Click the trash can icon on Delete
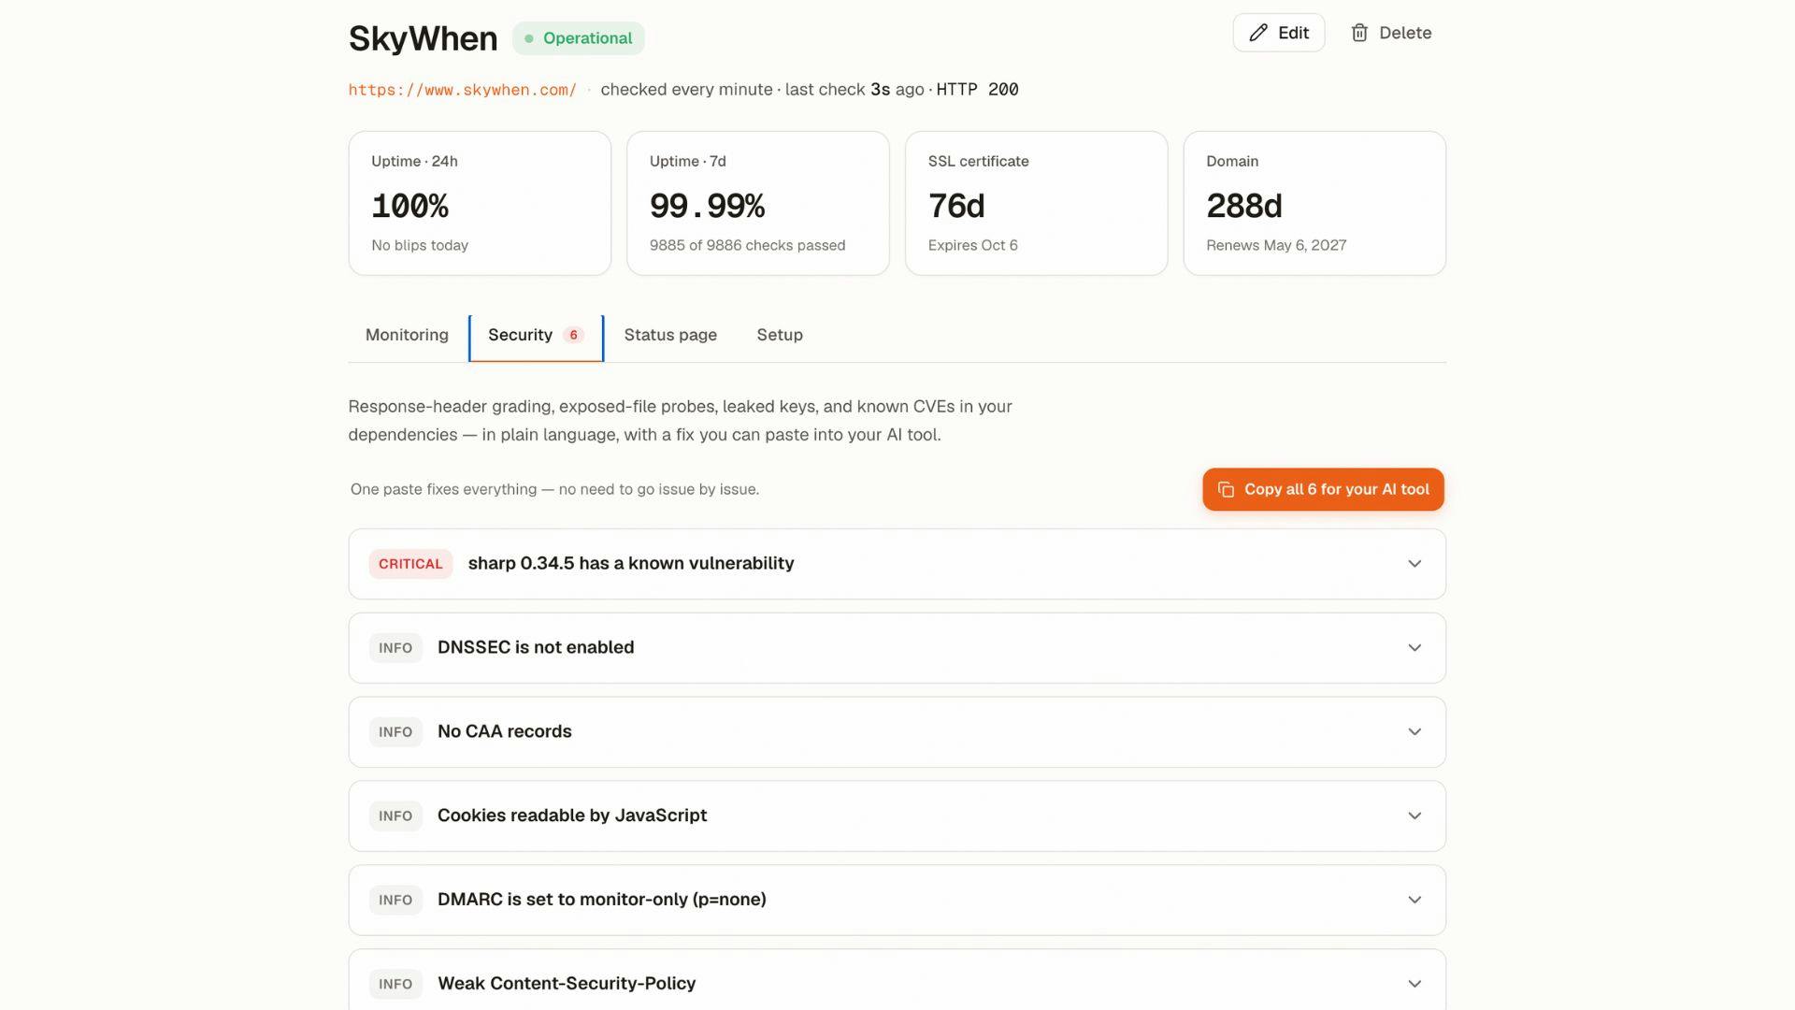Screen dimensions: 1795x1010 coord(1359,33)
